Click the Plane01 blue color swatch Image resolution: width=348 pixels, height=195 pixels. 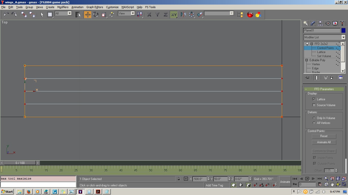pos(343,30)
